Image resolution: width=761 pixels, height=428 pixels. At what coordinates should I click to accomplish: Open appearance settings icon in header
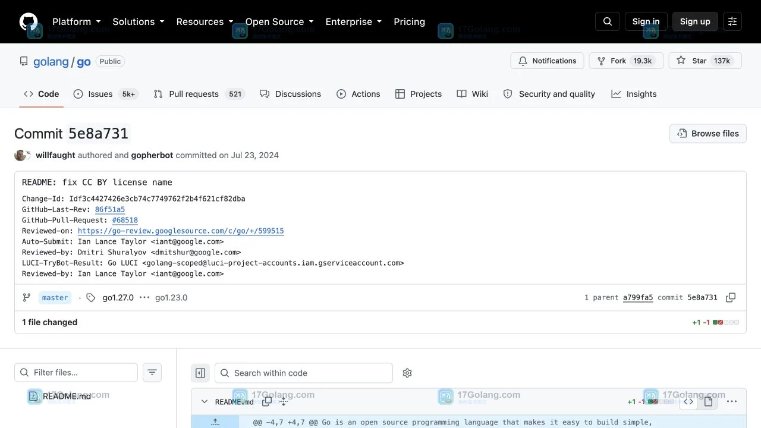tap(732, 21)
